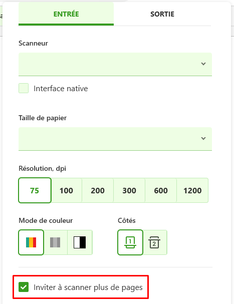Image resolution: width=234 pixels, height=304 pixels.
Task: Choose the grayscale color mode icon
Action: (x=55, y=242)
